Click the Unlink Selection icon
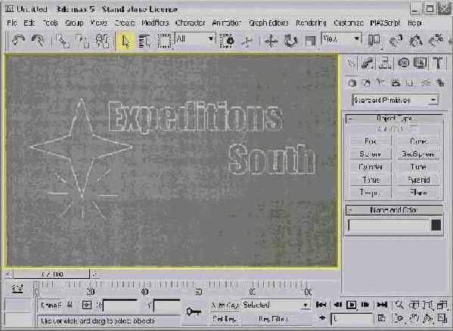453x331 pixels. tap(82, 41)
